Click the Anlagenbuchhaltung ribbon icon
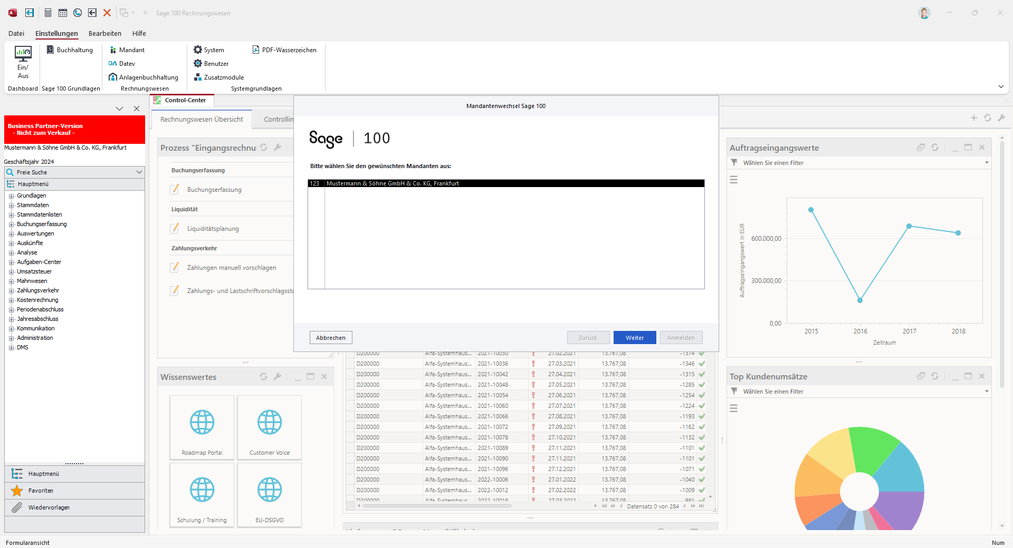1013x548 pixels. pyautogui.click(x=113, y=77)
